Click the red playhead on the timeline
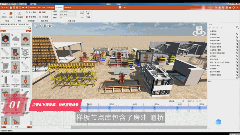240x135 pixels. 88,104
